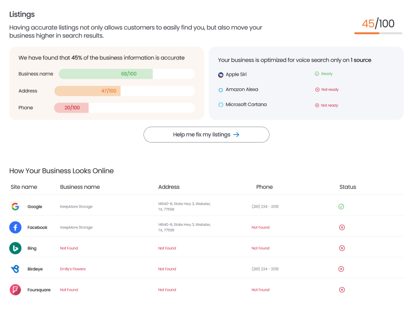Click the Foursquare logo icon
413x311 pixels.
[15, 290]
